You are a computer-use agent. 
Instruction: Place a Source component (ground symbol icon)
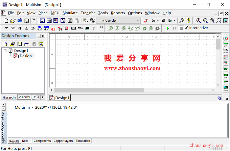pos(6,28)
